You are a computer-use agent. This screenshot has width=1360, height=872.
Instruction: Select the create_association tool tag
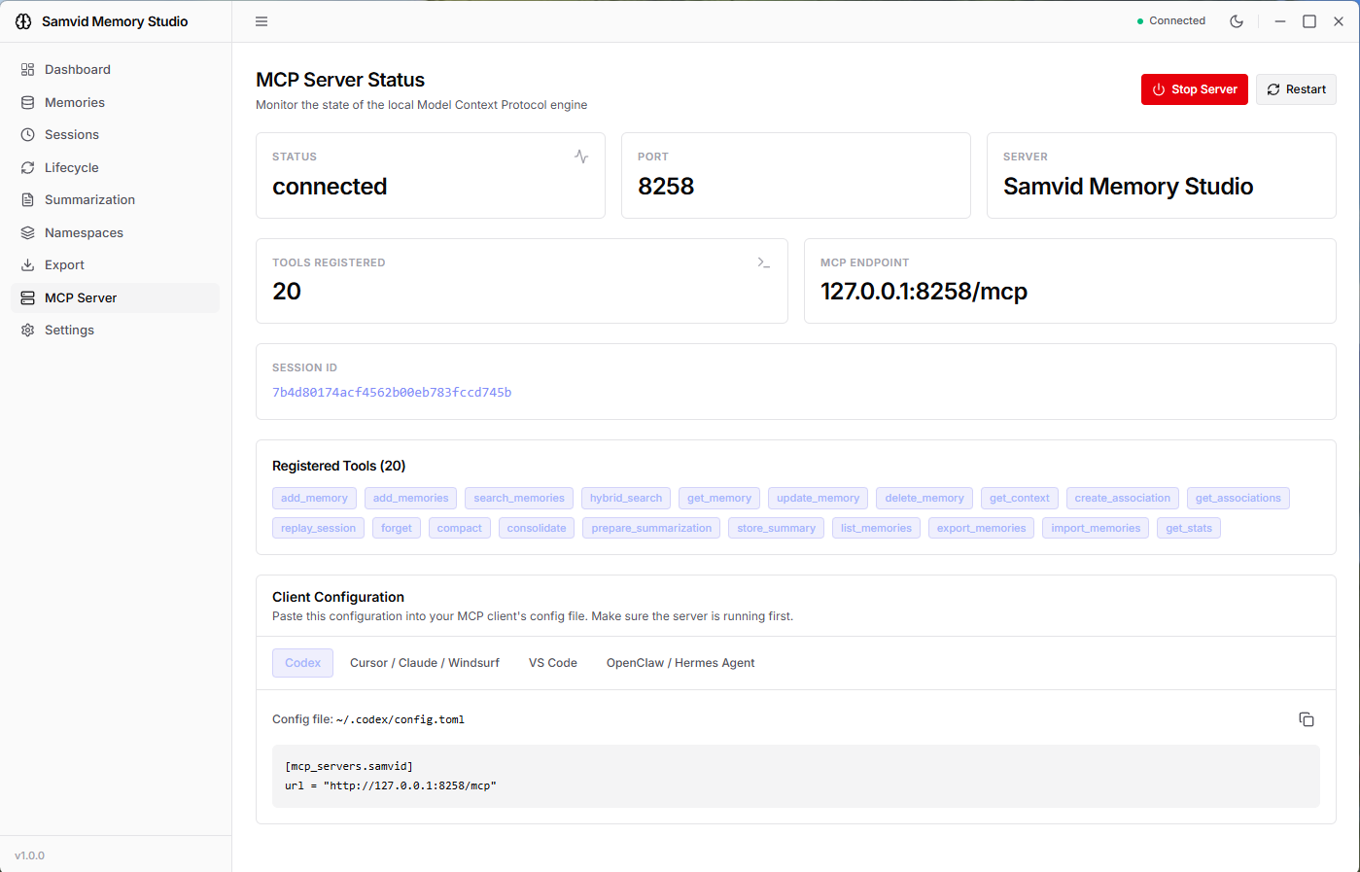(x=1123, y=499)
